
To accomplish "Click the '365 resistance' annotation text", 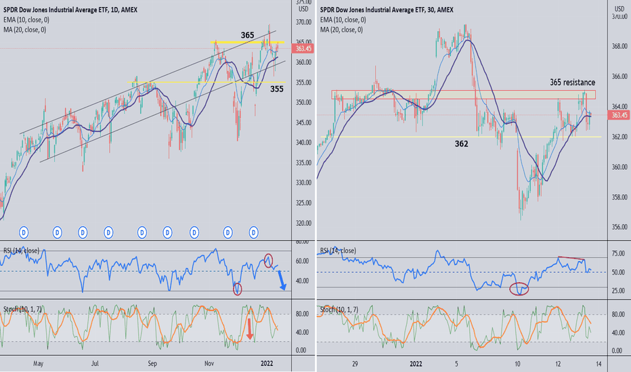I will point(572,83).
